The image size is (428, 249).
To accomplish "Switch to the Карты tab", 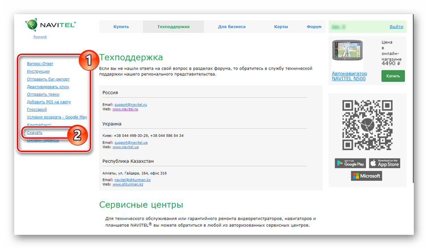I will 281,27.
